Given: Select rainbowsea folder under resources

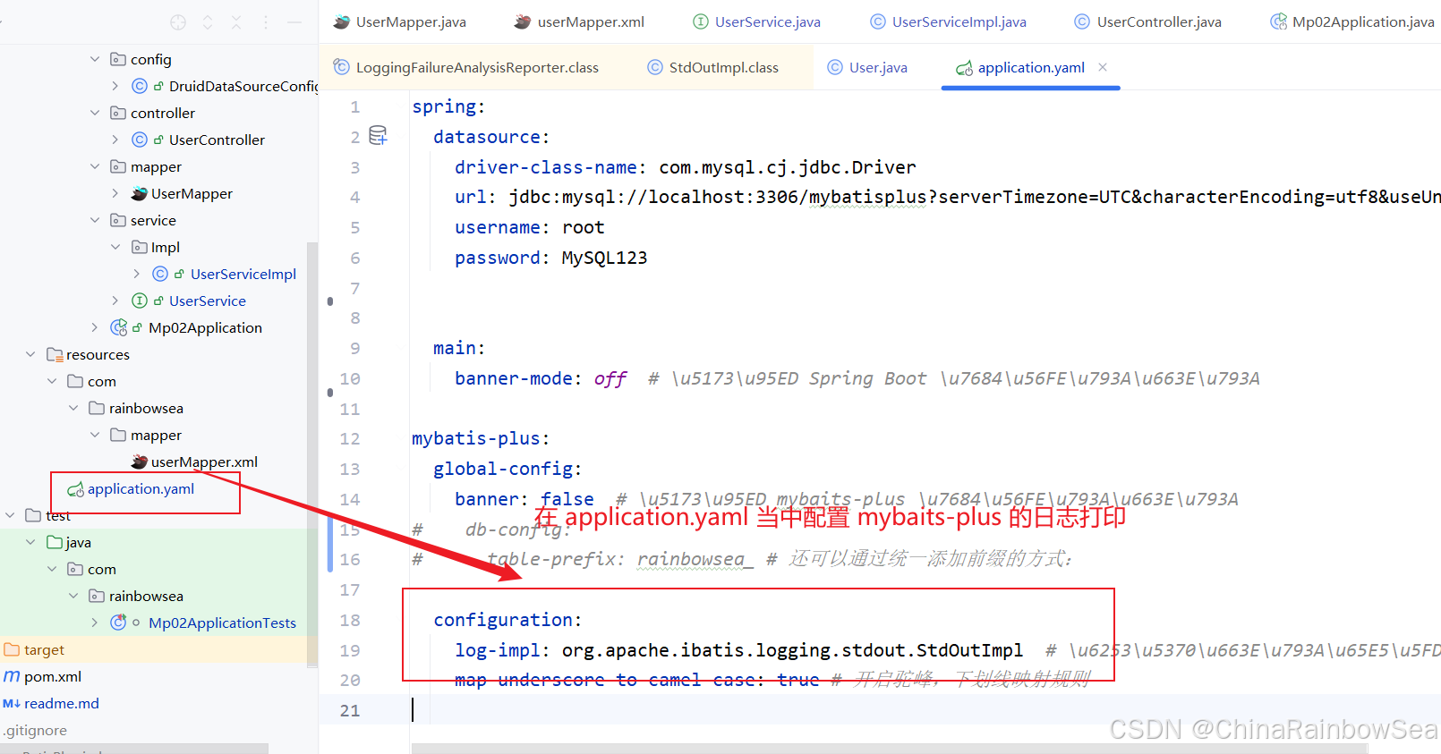Looking at the screenshot, I should pyautogui.click(x=146, y=408).
